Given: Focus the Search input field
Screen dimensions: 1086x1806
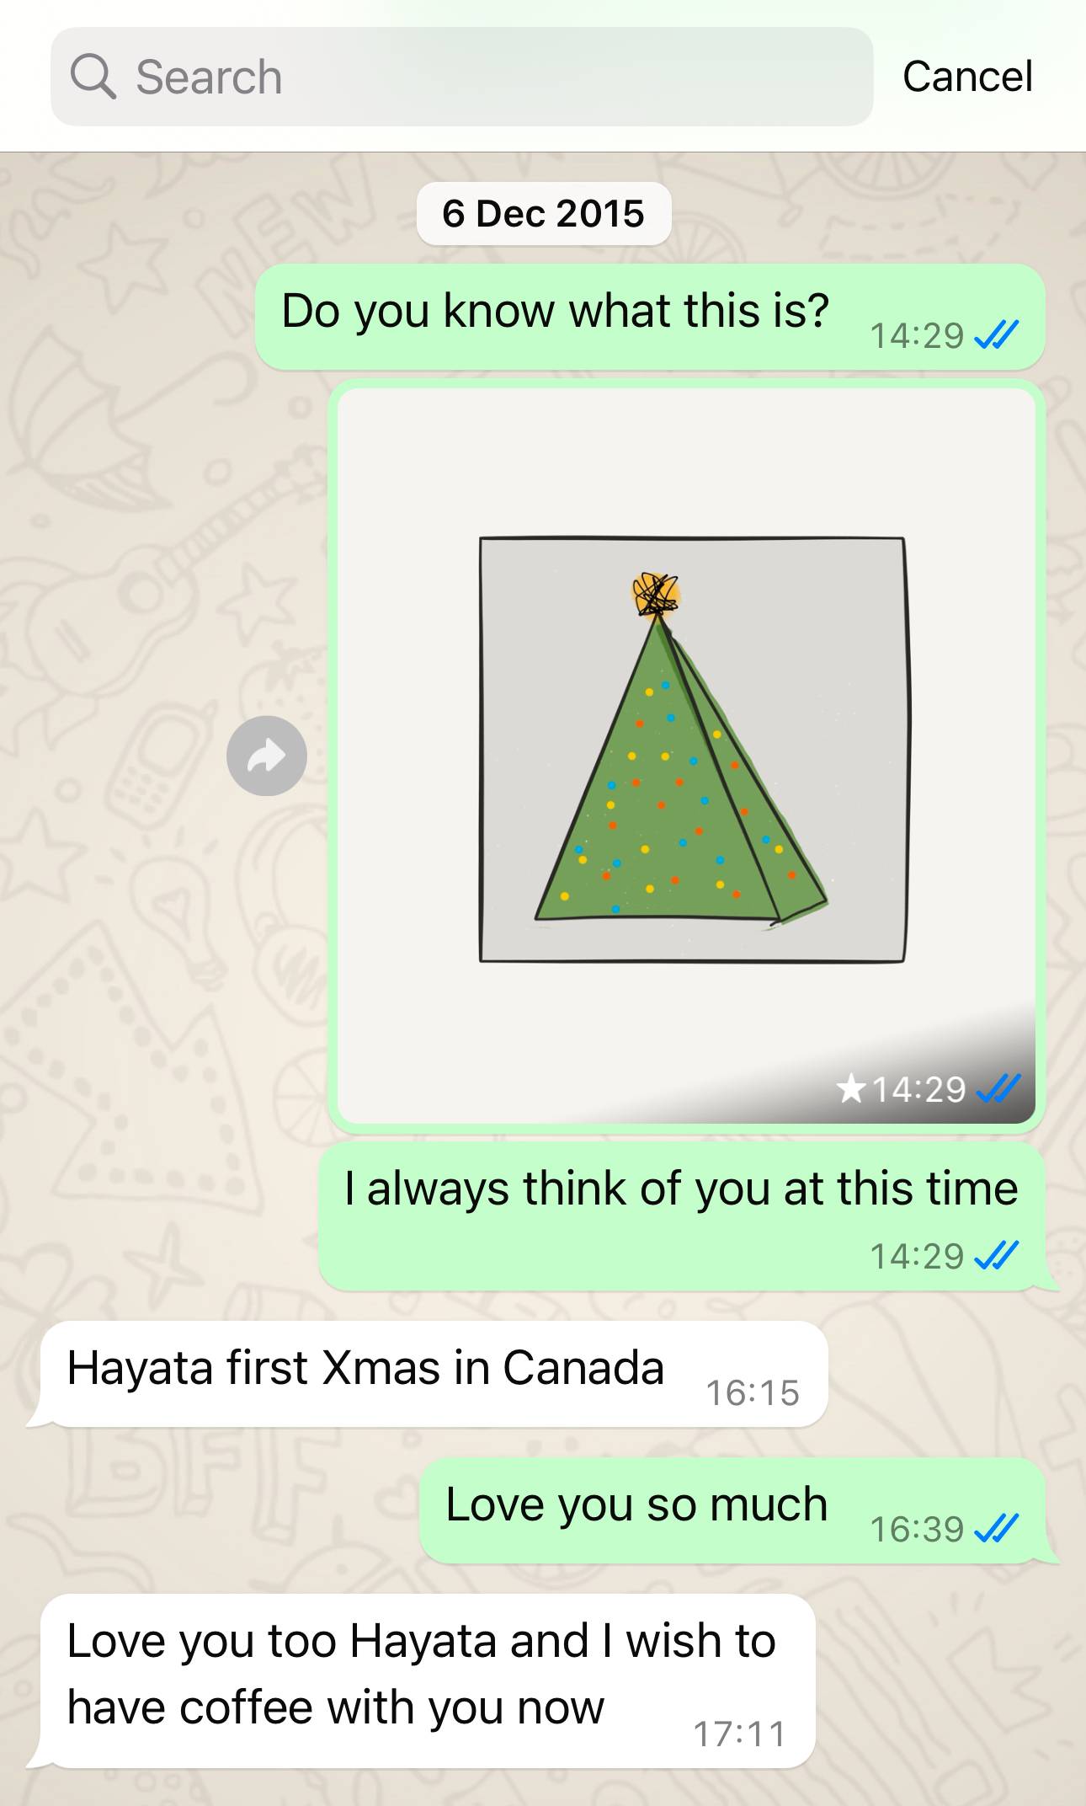Looking at the screenshot, I should coord(461,77).
